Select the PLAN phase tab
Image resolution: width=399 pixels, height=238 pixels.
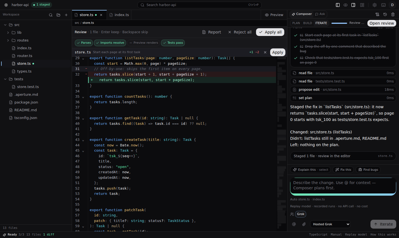(x=296, y=23)
